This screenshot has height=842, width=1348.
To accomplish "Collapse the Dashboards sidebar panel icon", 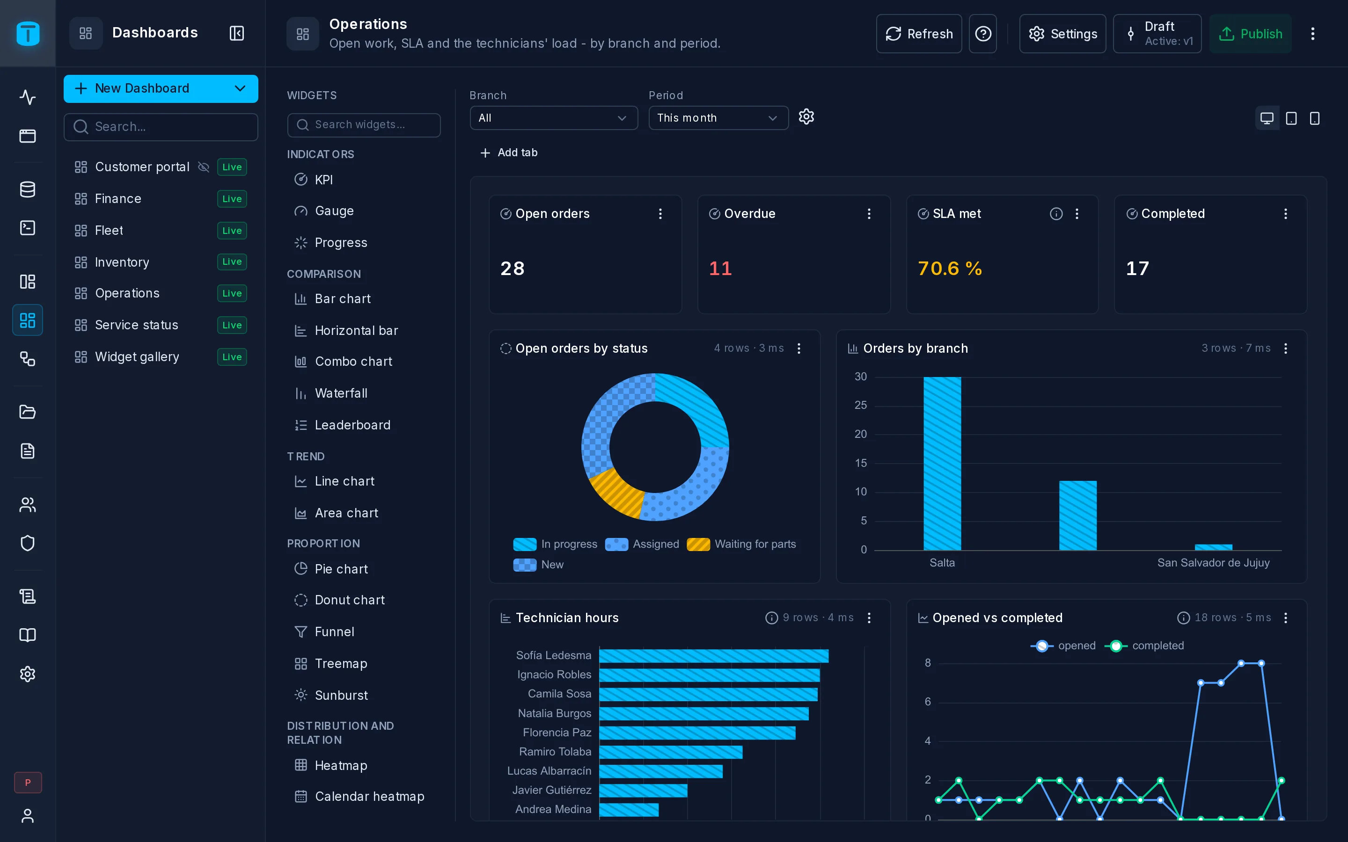I will (237, 33).
